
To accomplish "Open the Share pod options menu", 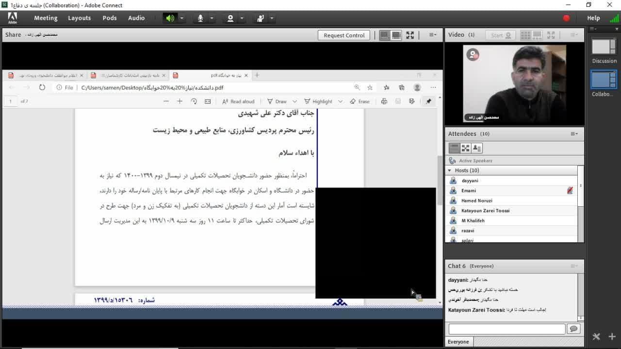I will click(x=433, y=35).
